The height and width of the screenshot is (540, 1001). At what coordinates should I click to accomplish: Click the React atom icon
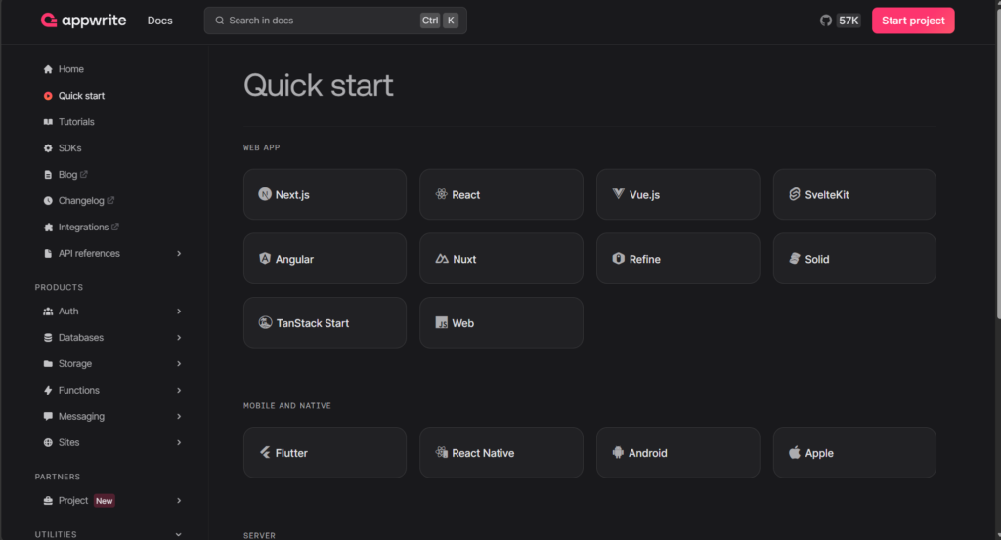tap(441, 194)
